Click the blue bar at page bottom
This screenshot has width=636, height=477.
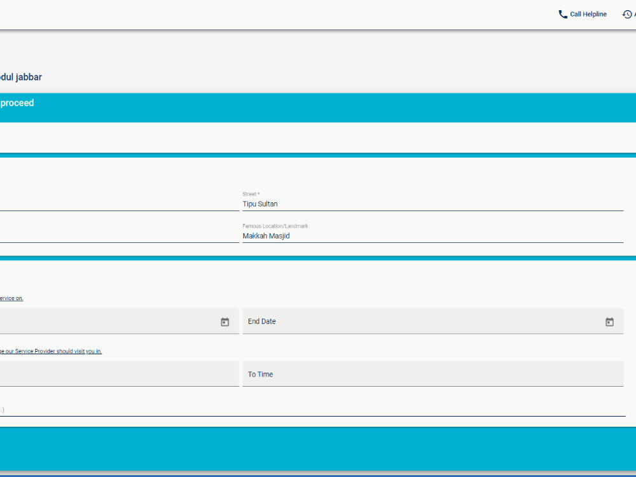point(318,448)
